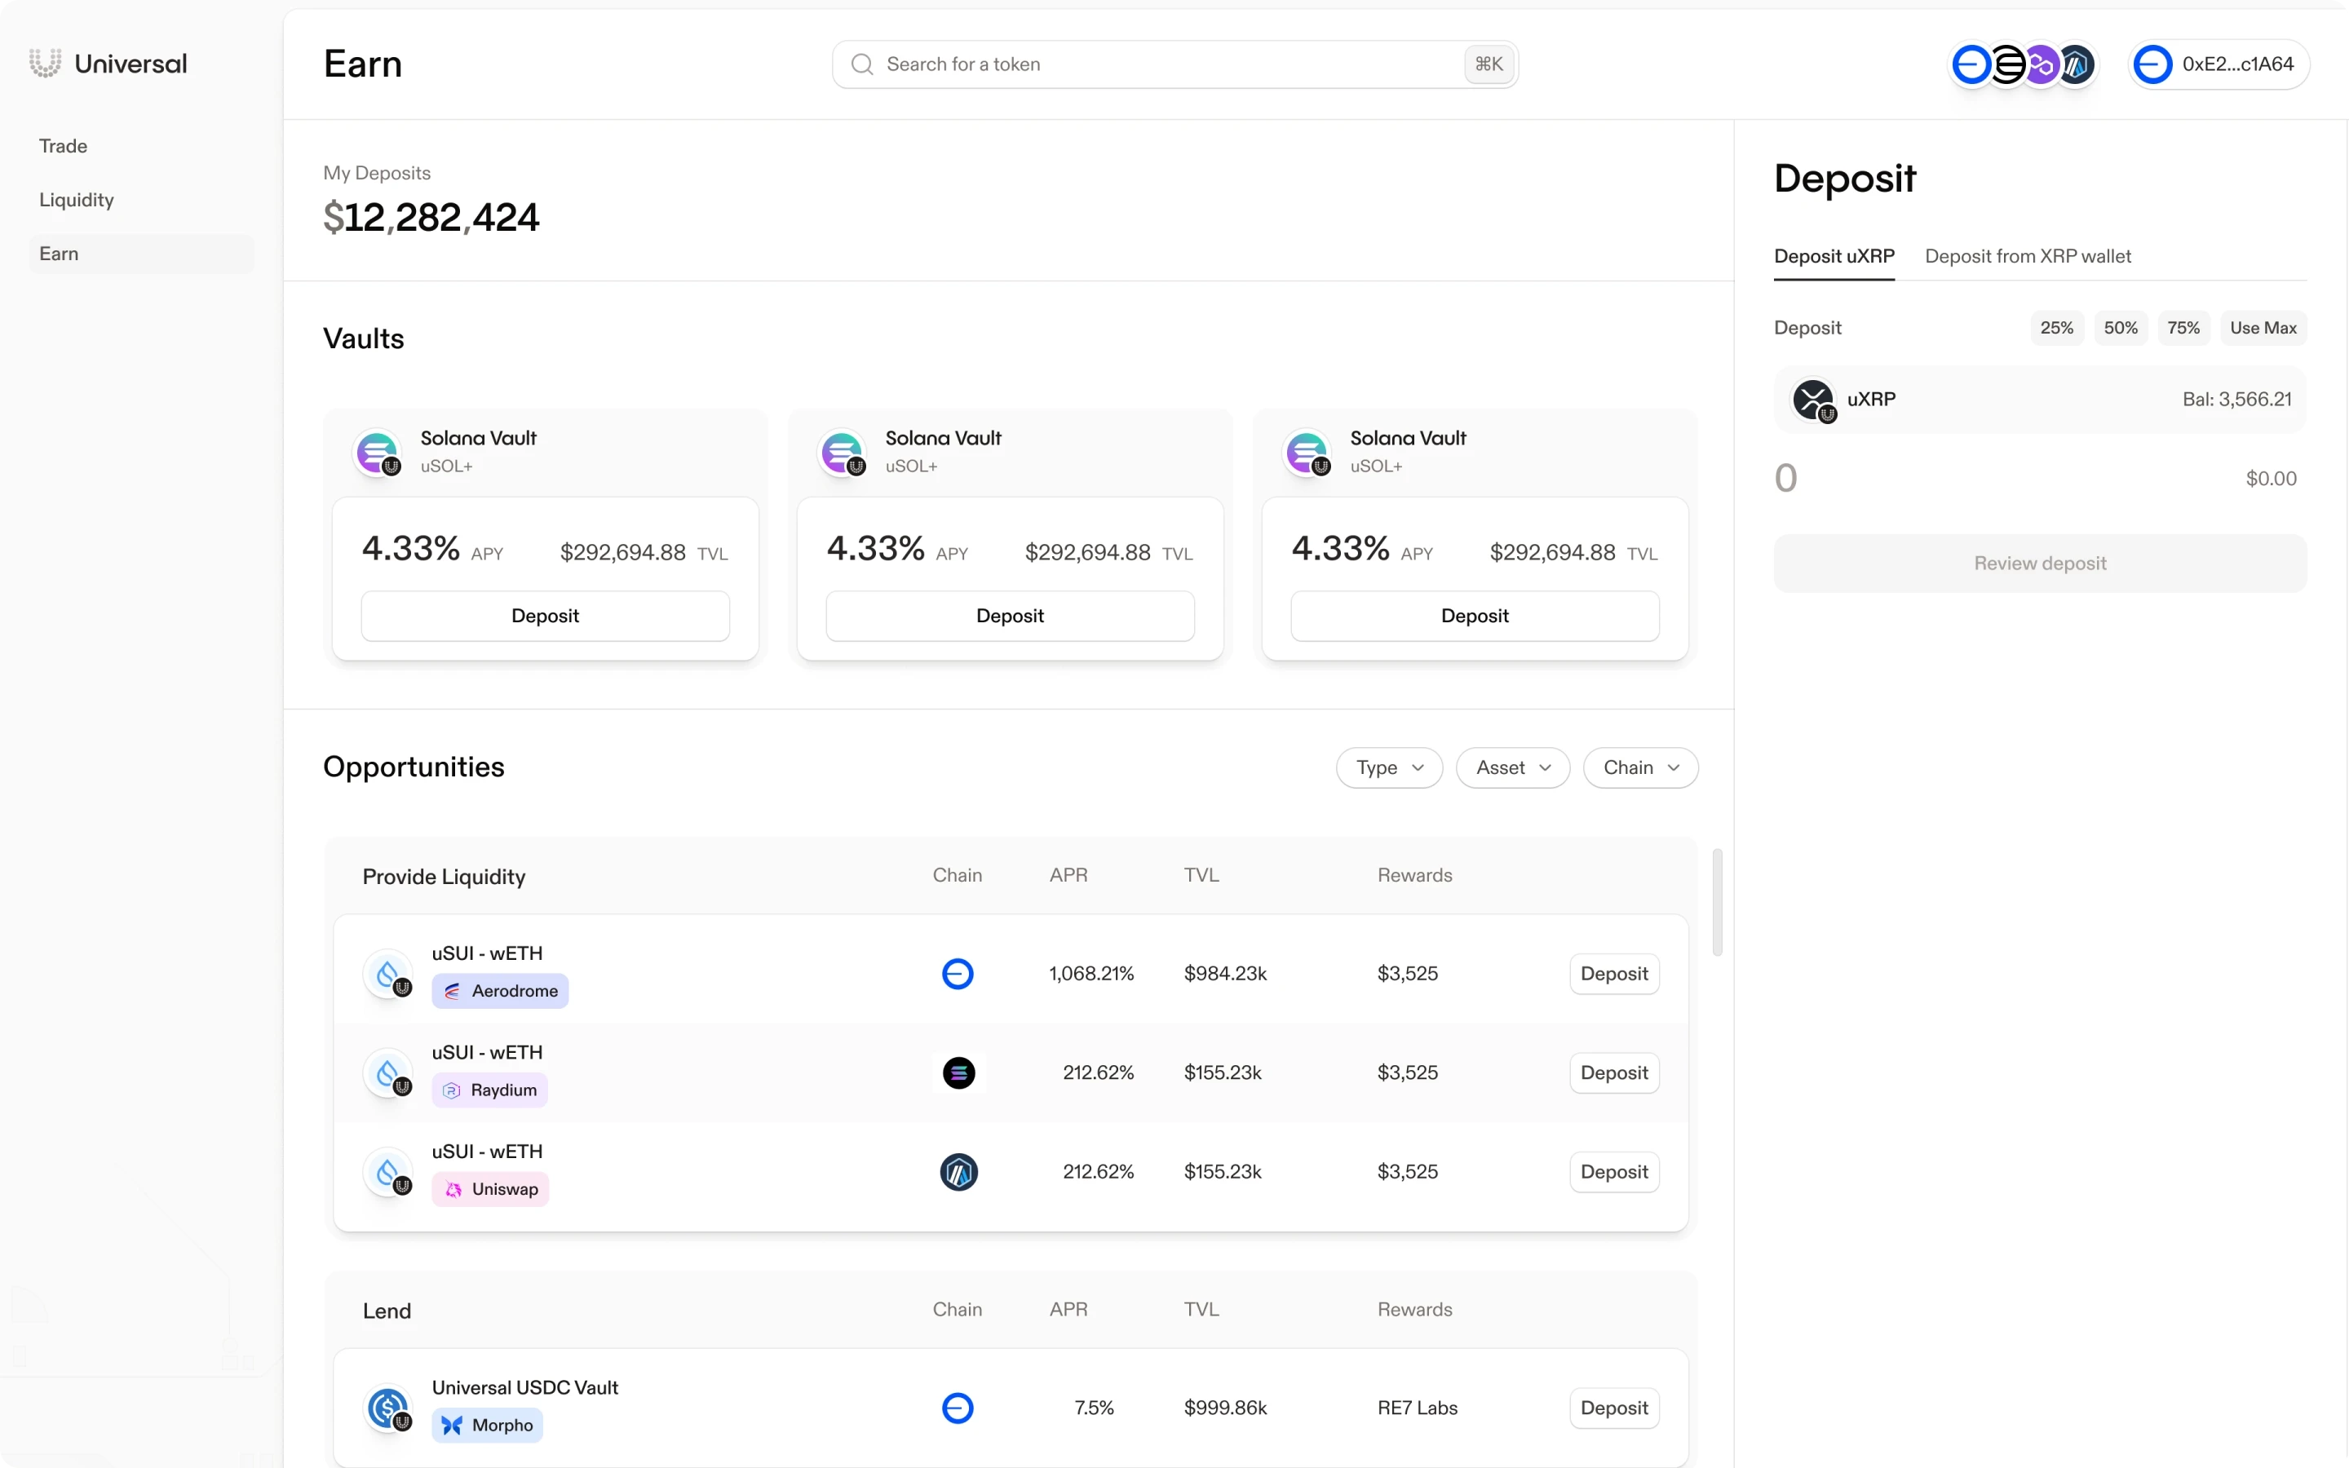This screenshot has width=2349, height=1468.
Task: Expand the Chain filter dropdown
Action: point(1639,768)
